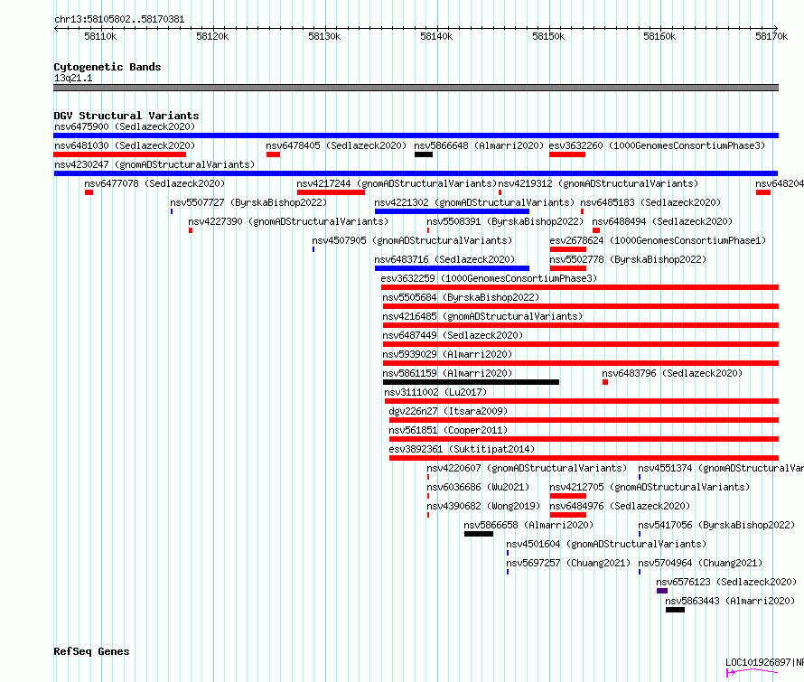Select the chr13:58105802..58170381 region label
The height and width of the screenshot is (682, 804).
pos(119,20)
